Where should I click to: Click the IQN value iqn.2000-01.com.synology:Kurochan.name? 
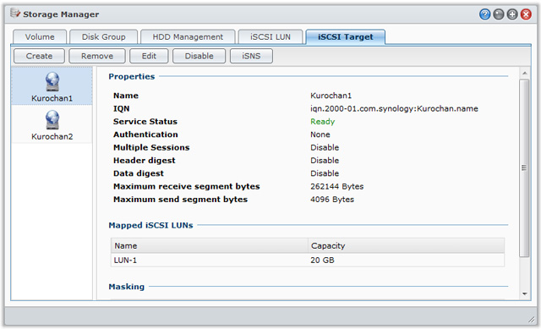tap(394, 109)
